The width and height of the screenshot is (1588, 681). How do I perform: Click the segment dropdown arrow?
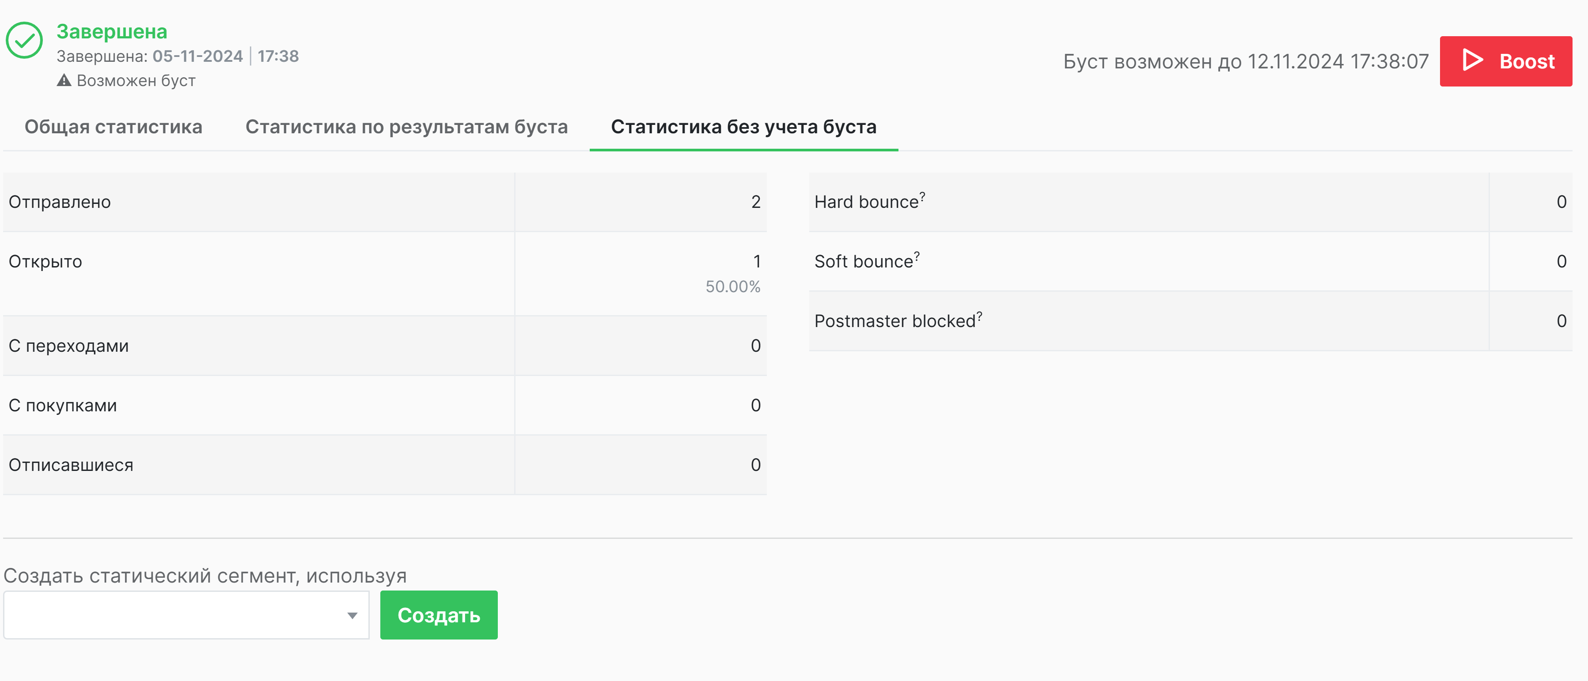pyautogui.click(x=352, y=615)
